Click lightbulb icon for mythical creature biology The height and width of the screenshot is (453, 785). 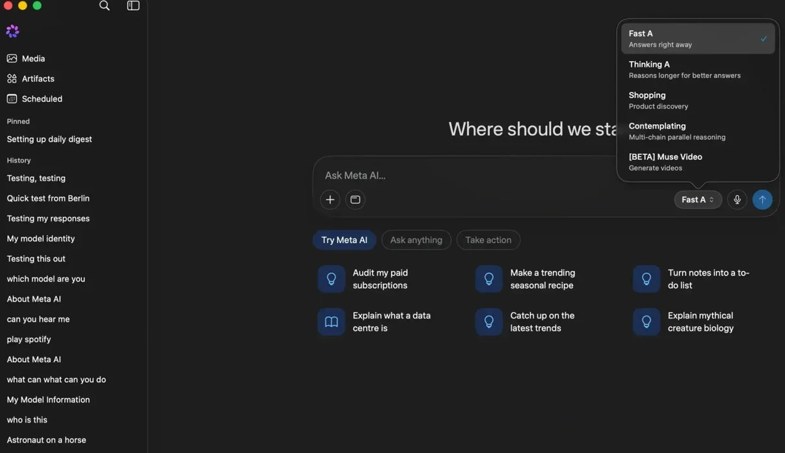tap(646, 322)
